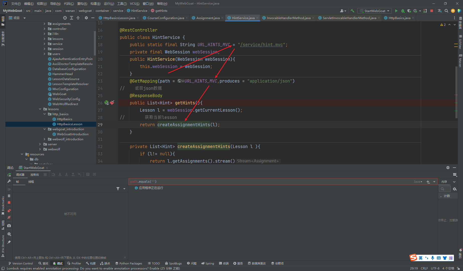This screenshot has width=463, height=271.
Task: Take a thread dump with the camera icon
Action: pos(9,226)
